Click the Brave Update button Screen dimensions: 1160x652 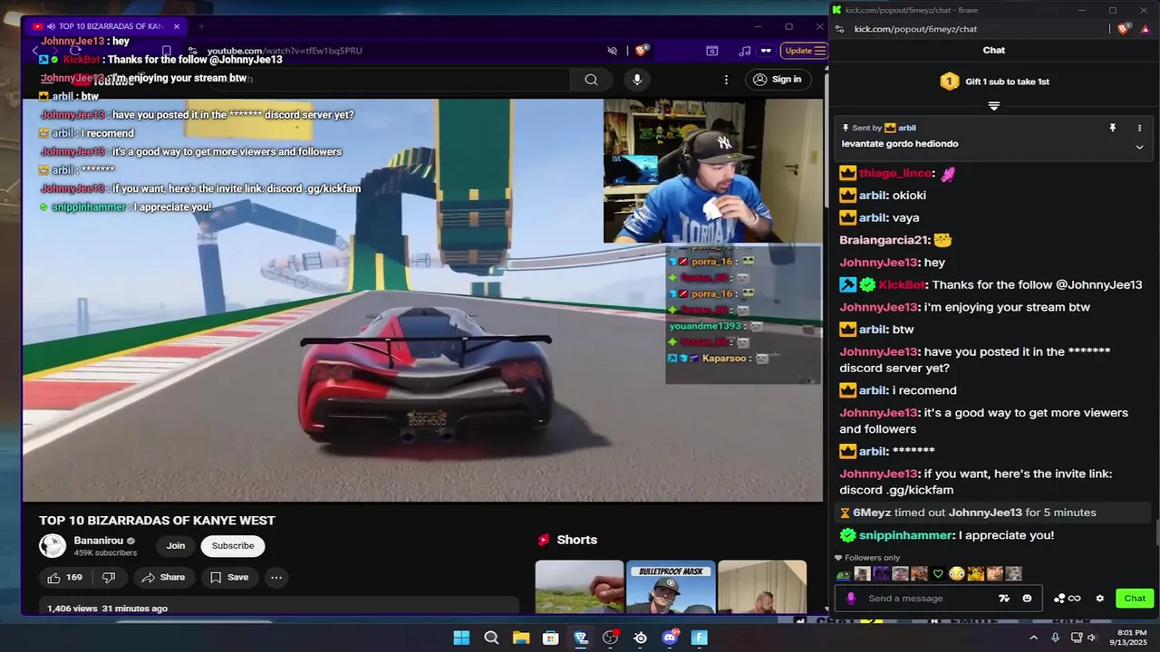(805, 51)
